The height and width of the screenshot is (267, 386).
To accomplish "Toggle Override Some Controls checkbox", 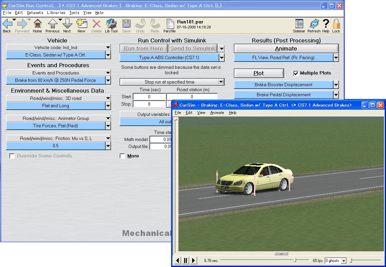I will [12, 156].
